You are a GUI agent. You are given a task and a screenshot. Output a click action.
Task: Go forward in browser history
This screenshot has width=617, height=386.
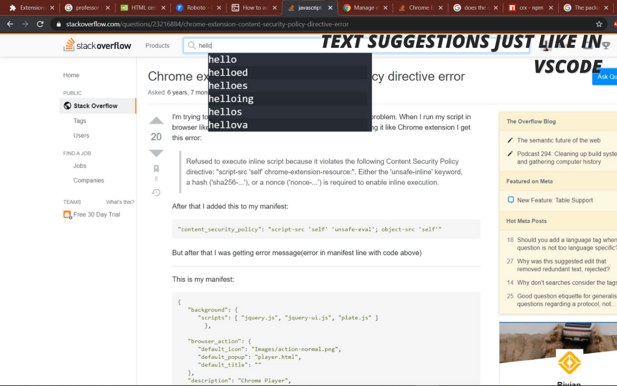click(25, 24)
